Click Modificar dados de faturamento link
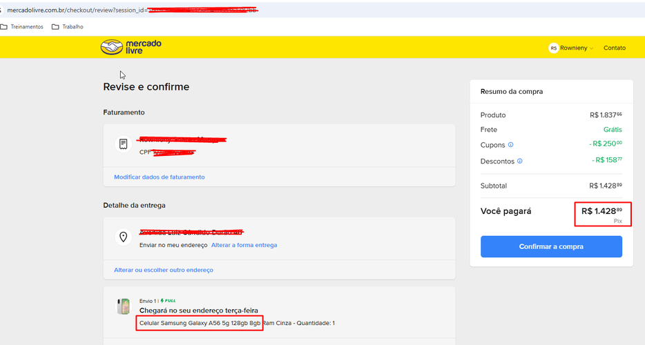Screen dimensions: 645x345 coord(160,177)
